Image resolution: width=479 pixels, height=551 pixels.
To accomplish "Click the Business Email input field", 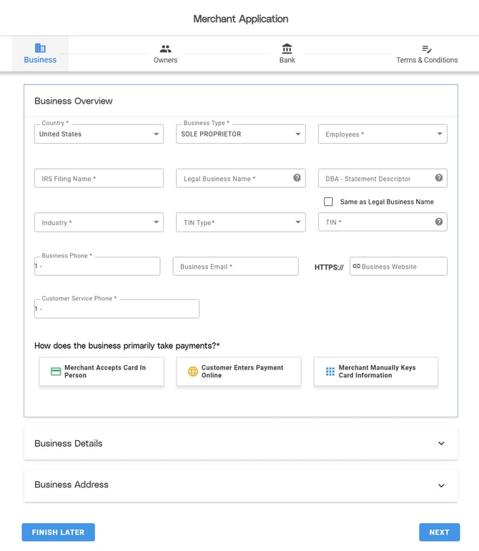I will [235, 267].
